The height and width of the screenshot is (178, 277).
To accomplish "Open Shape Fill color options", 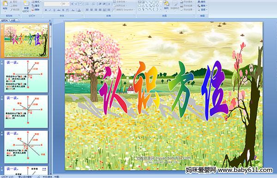I will click(187, 2).
